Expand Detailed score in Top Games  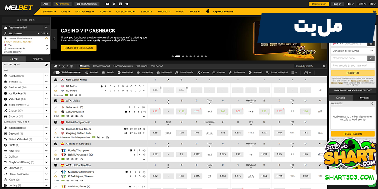pos(12,52)
